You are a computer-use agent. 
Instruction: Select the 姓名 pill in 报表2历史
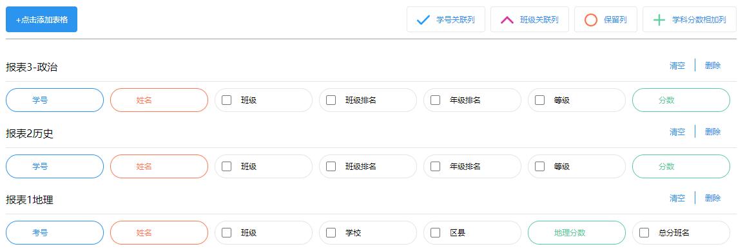(x=159, y=167)
